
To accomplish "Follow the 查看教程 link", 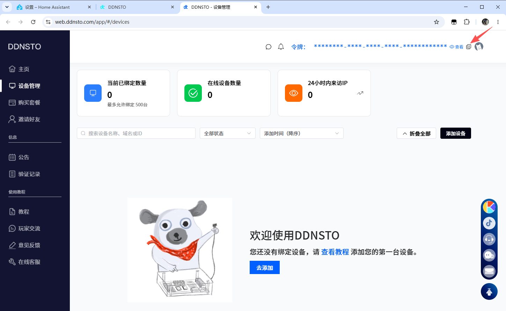I will point(335,252).
